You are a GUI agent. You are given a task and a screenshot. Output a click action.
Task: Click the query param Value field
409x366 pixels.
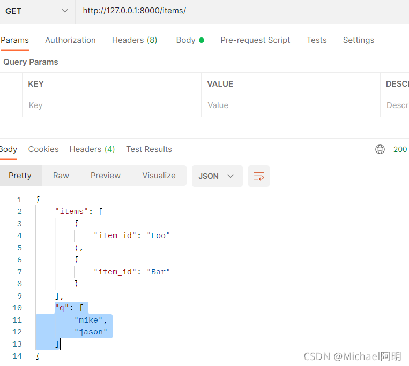click(x=291, y=106)
